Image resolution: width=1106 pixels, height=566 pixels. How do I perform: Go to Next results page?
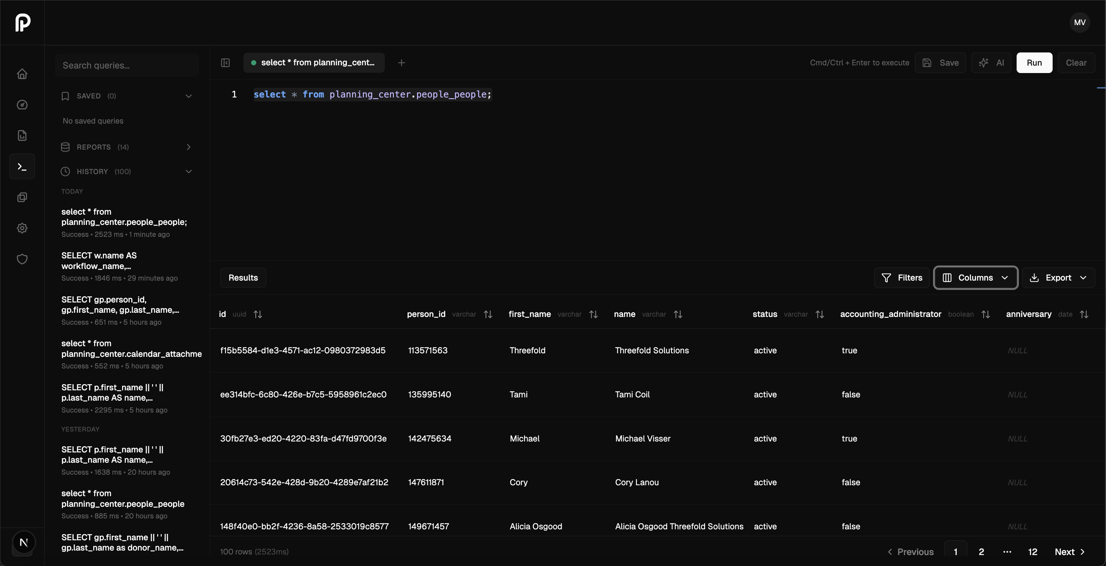click(x=1069, y=552)
